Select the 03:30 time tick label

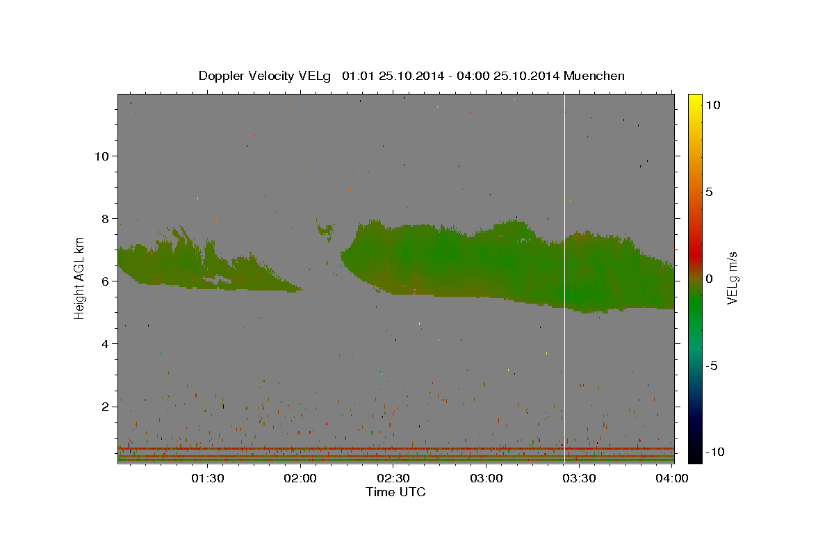point(579,478)
